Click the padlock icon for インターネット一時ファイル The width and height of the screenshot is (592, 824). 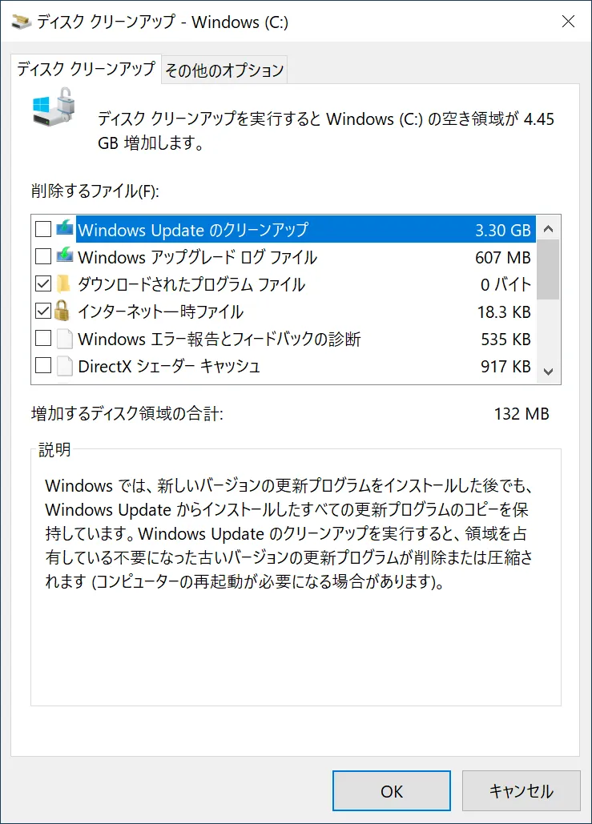(62, 311)
